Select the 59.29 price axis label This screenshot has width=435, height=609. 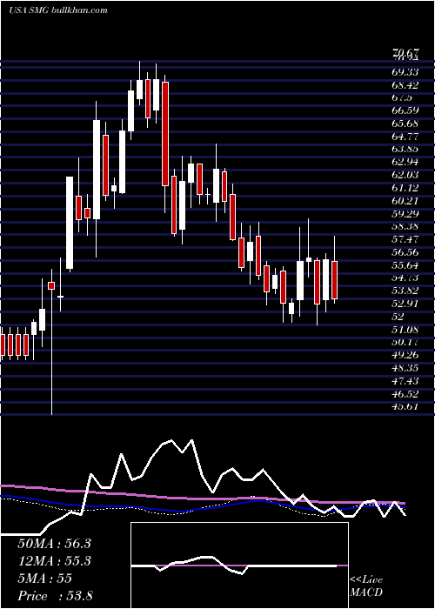pos(405,214)
